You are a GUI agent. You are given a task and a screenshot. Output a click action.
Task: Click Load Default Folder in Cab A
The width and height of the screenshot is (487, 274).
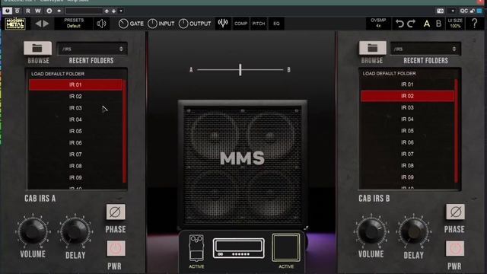click(58, 74)
